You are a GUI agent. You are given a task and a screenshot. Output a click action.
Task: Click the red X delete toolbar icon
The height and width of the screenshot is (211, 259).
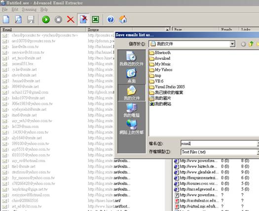click(x=71, y=20)
